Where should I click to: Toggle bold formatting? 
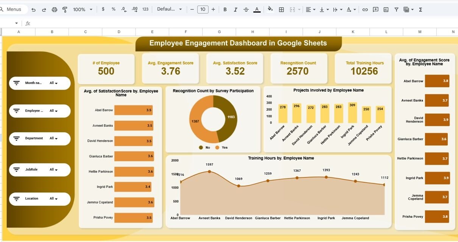225,9
